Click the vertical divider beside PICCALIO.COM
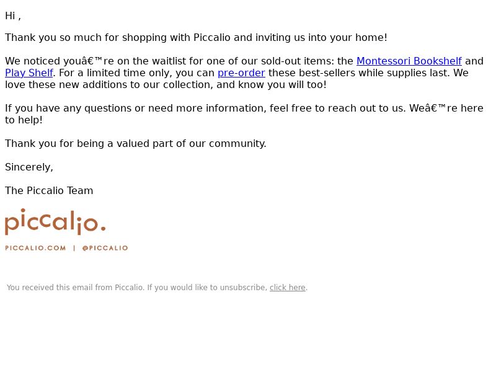Viewport: 496px width, 372px height. tap(74, 248)
